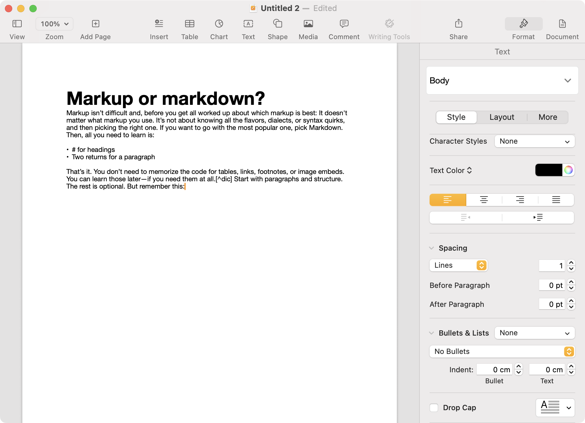Click the increase indent button
This screenshot has height=423, width=585.
pos(538,218)
